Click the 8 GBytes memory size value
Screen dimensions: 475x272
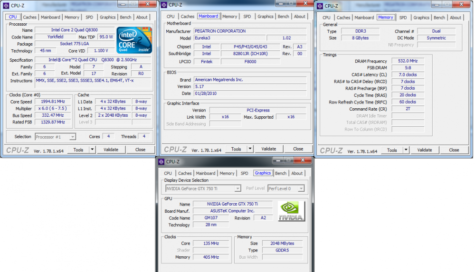(x=361, y=38)
